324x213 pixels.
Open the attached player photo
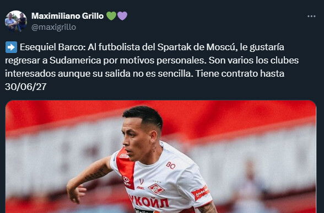pos(161,157)
